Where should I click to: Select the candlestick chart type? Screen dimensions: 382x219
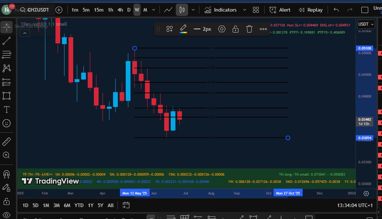tap(182, 10)
